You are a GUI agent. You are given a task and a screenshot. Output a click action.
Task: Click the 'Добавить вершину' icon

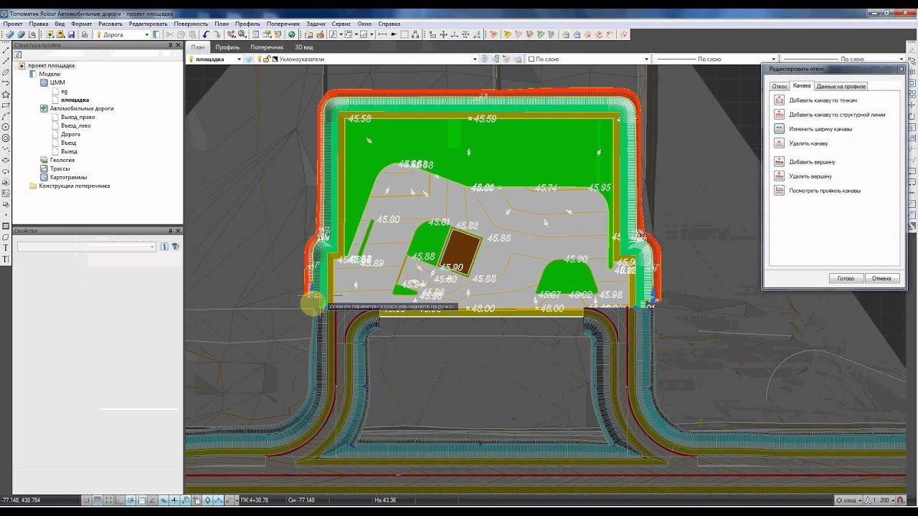779,162
